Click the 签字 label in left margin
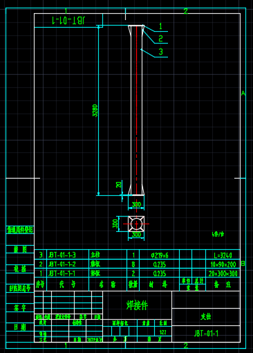 [x=20, y=307]
